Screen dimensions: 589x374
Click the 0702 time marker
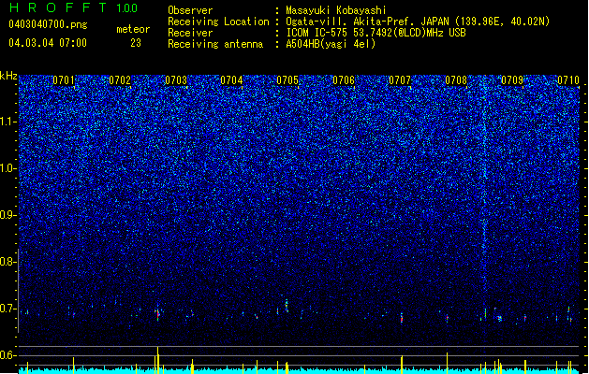[120, 80]
